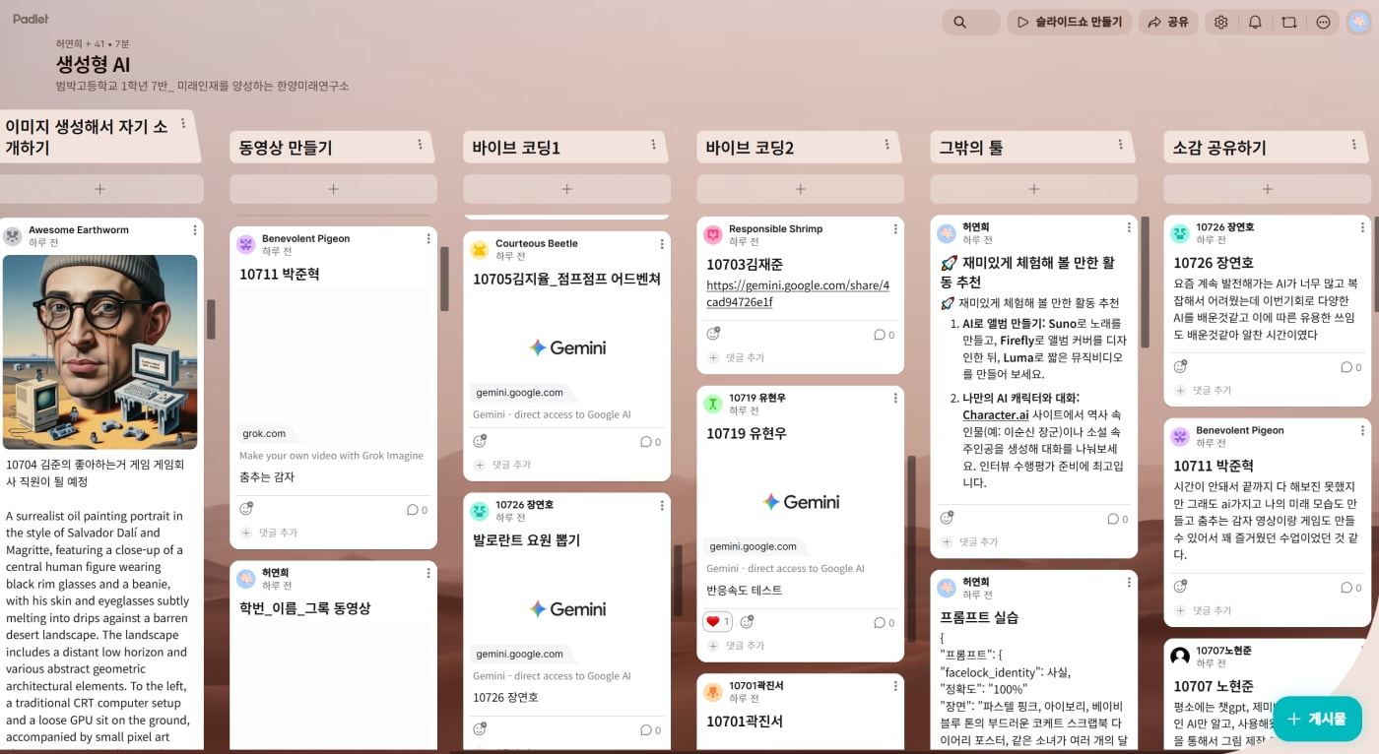
Task: Open the board settings gear icon
Action: (1220, 21)
